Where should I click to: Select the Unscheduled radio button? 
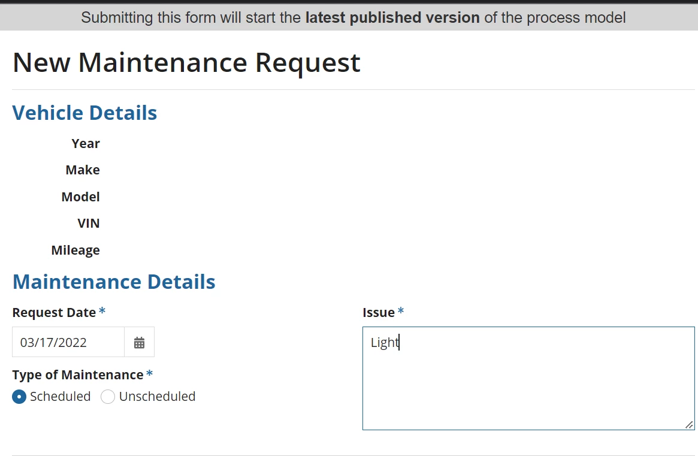coord(108,396)
